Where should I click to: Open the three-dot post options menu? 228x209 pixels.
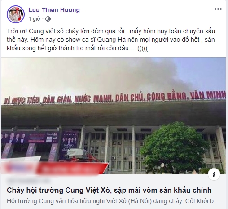218,9
